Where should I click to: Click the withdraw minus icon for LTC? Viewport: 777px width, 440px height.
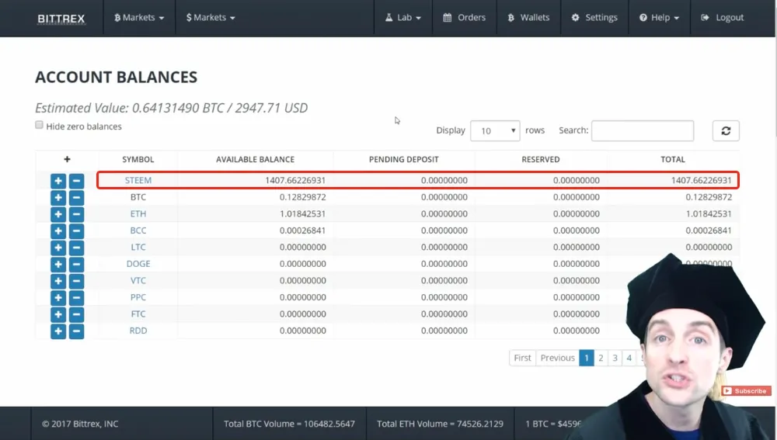coord(76,248)
